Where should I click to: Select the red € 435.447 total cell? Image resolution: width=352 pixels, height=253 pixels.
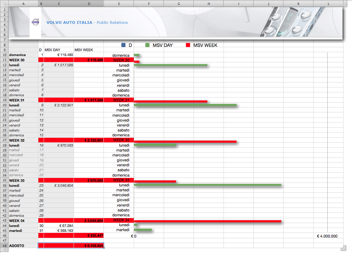click(89, 235)
